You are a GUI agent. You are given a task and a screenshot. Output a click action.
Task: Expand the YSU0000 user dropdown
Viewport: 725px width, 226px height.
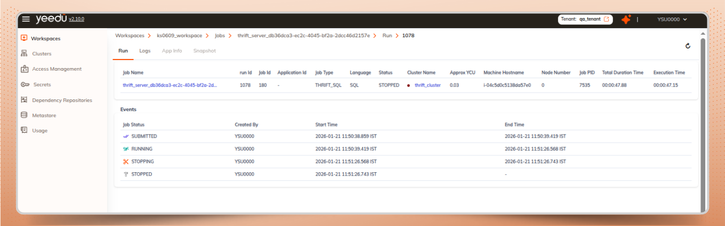pyautogui.click(x=672, y=19)
